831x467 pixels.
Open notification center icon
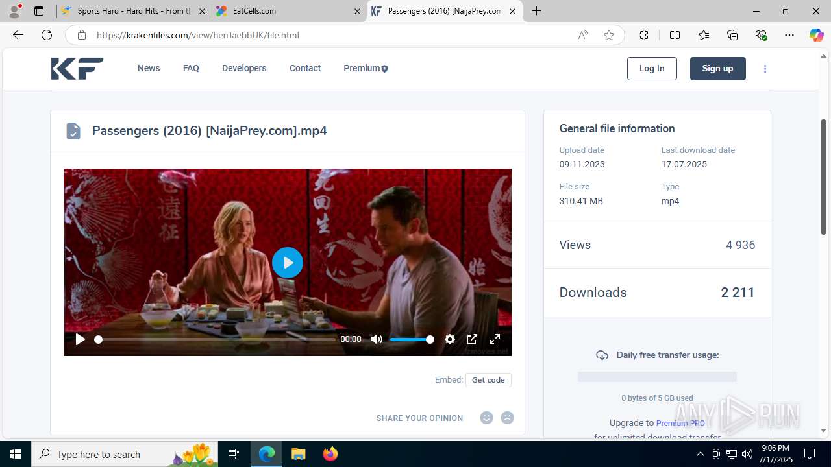pyautogui.click(x=810, y=454)
